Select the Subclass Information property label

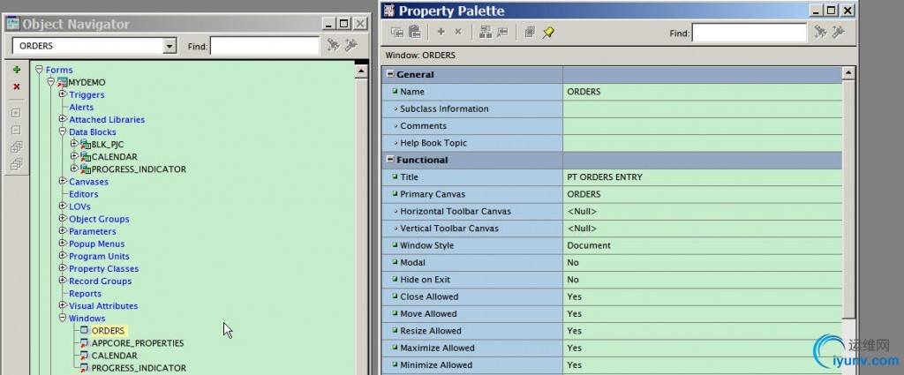pos(444,109)
